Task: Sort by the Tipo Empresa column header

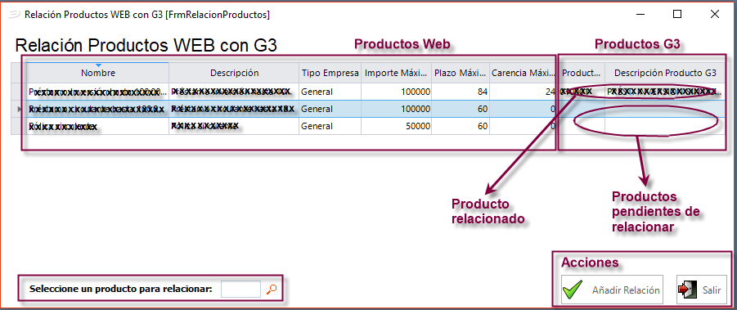Action: click(330, 73)
